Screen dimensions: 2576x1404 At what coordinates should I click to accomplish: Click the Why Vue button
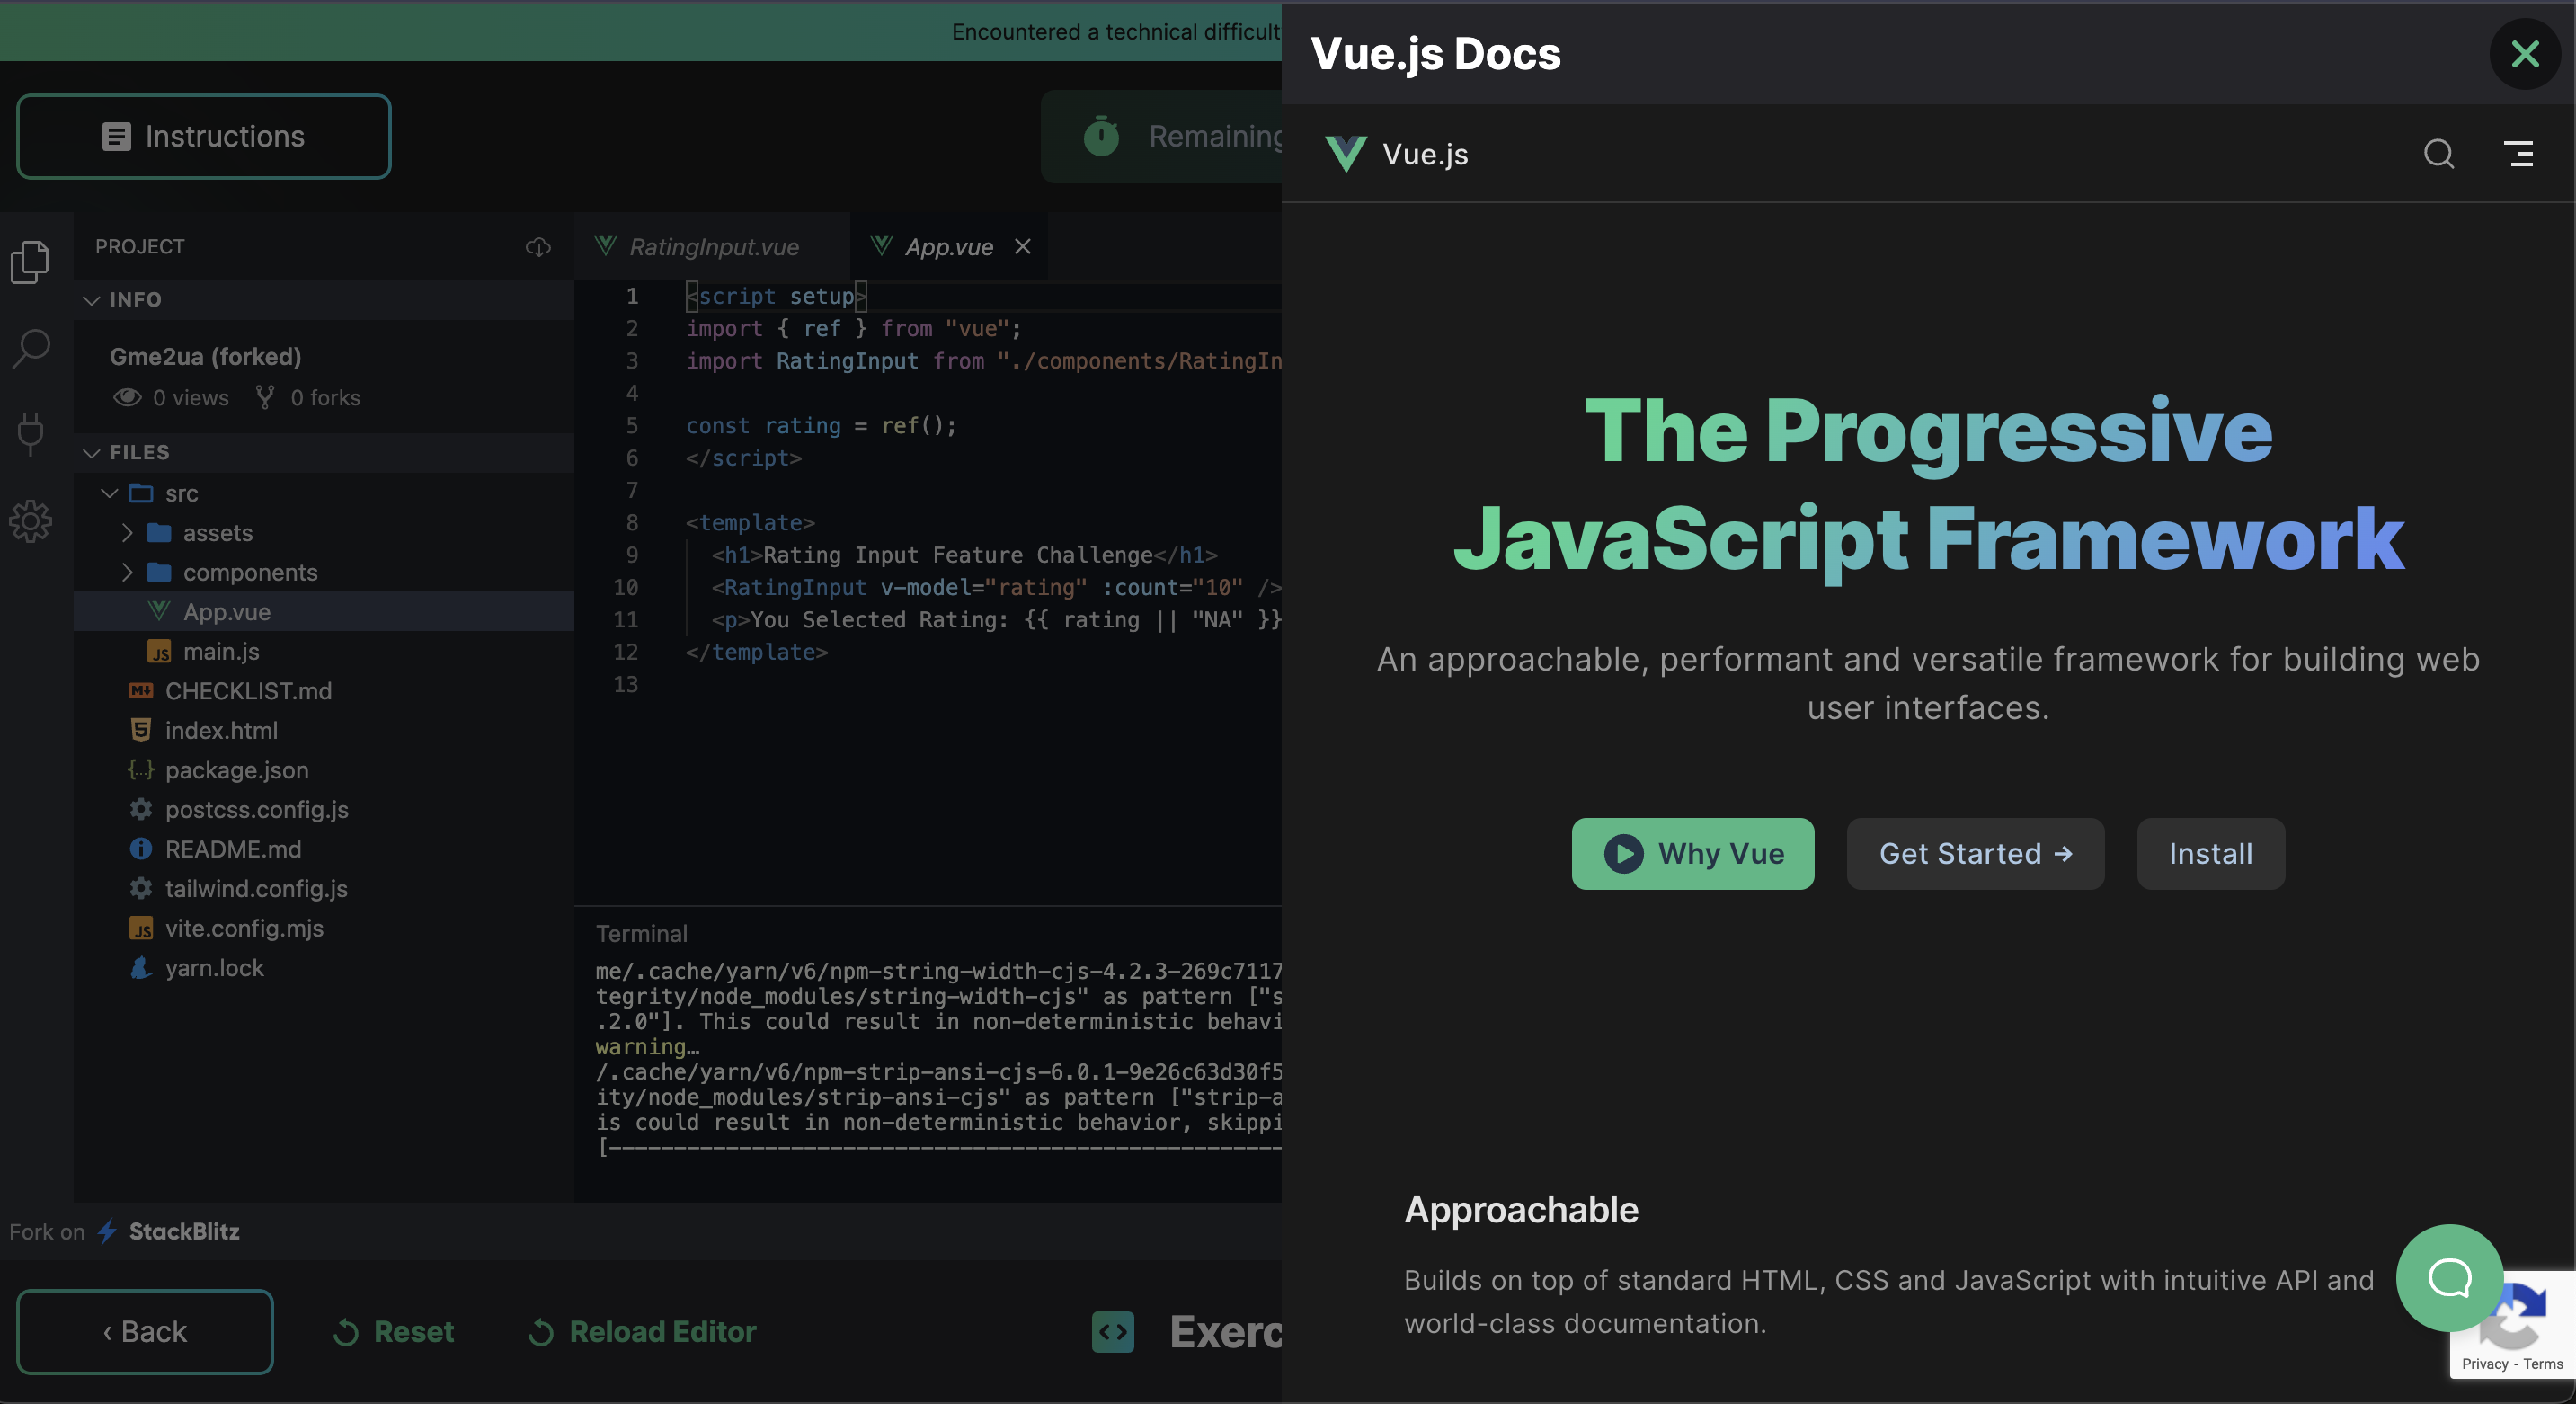pyautogui.click(x=1692, y=853)
